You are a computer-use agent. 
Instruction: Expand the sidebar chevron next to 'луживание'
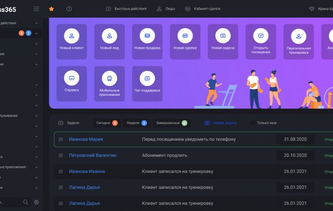click(x=36, y=116)
